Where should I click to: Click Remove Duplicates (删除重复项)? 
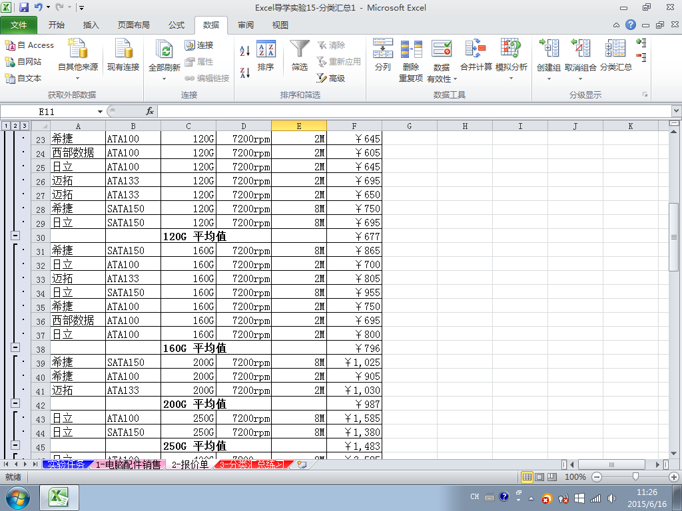(411, 60)
